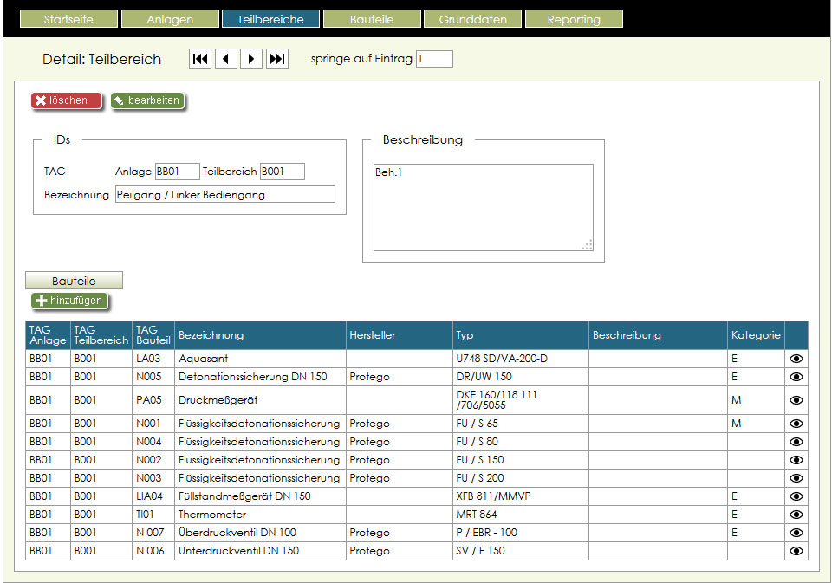Click eye icon for Detonationssicherung DN 150

coord(796,377)
